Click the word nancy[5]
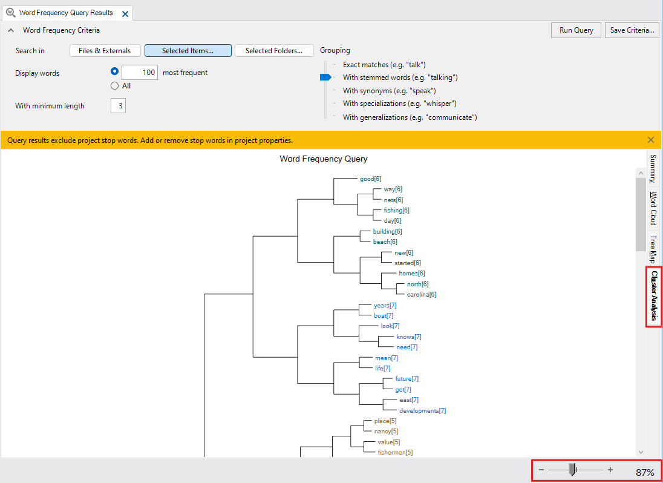This screenshot has height=483, width=663. tap(386, 431)
